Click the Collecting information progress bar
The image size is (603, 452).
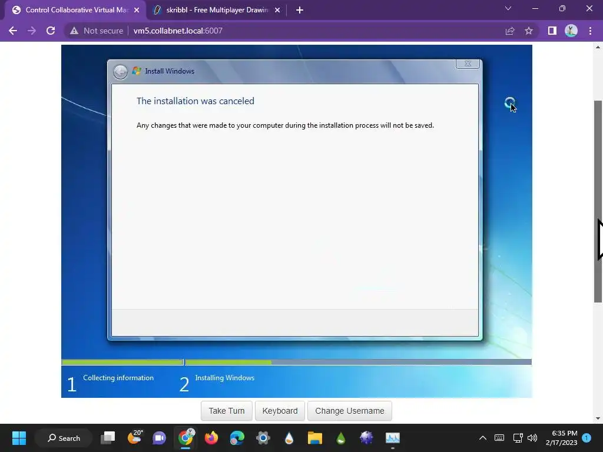[122, 362]
